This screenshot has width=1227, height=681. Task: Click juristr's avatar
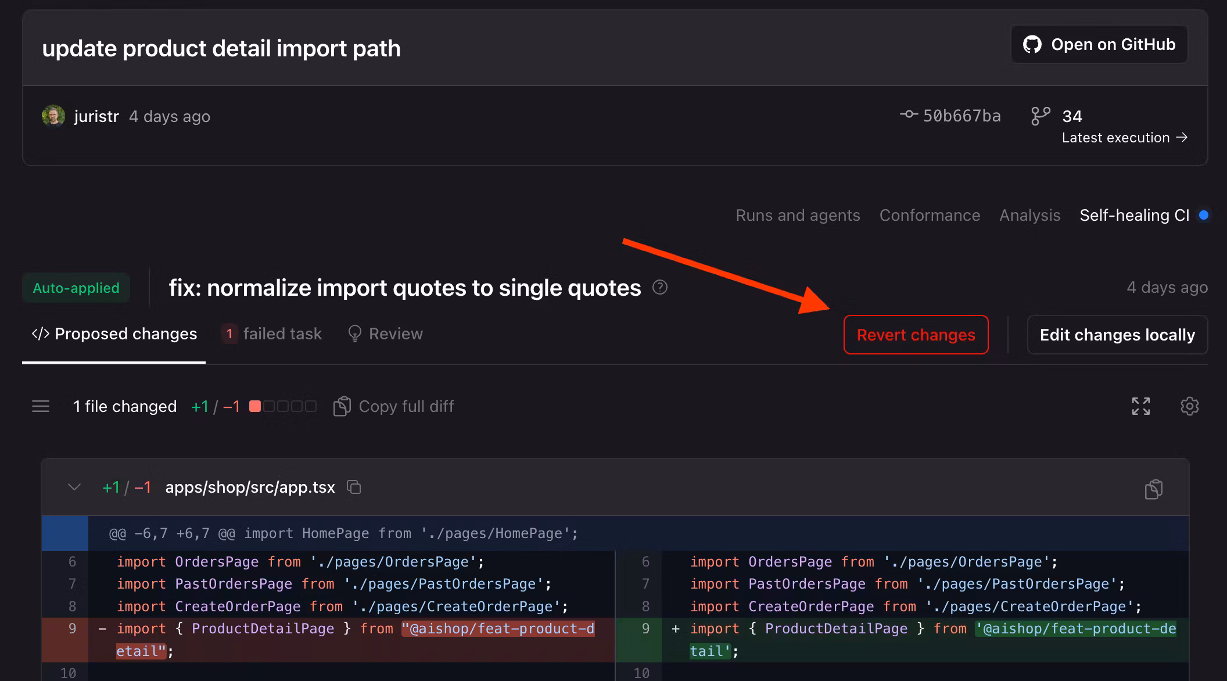53,116
